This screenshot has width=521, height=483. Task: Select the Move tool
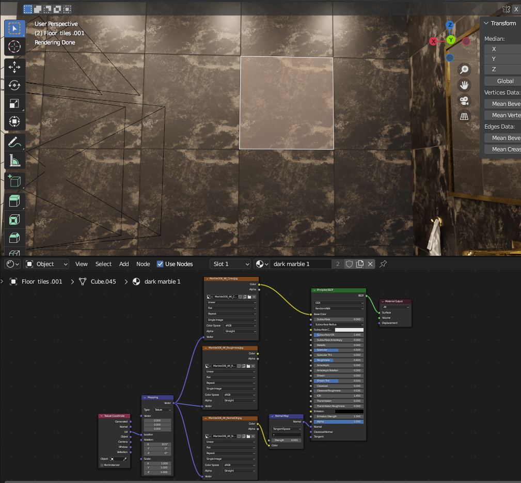14,67
